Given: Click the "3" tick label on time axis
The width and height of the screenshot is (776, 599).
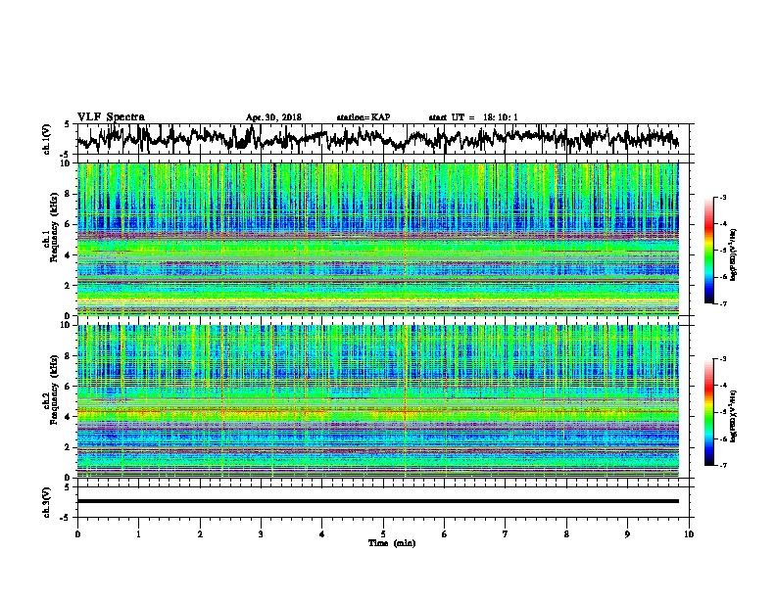Looking at the screenshot, I should point(261,534).
